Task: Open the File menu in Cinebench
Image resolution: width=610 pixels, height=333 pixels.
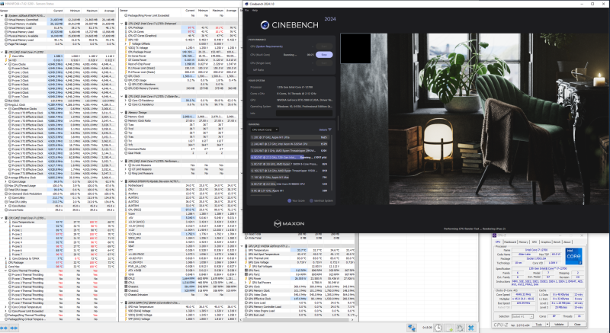Action: 246,11
